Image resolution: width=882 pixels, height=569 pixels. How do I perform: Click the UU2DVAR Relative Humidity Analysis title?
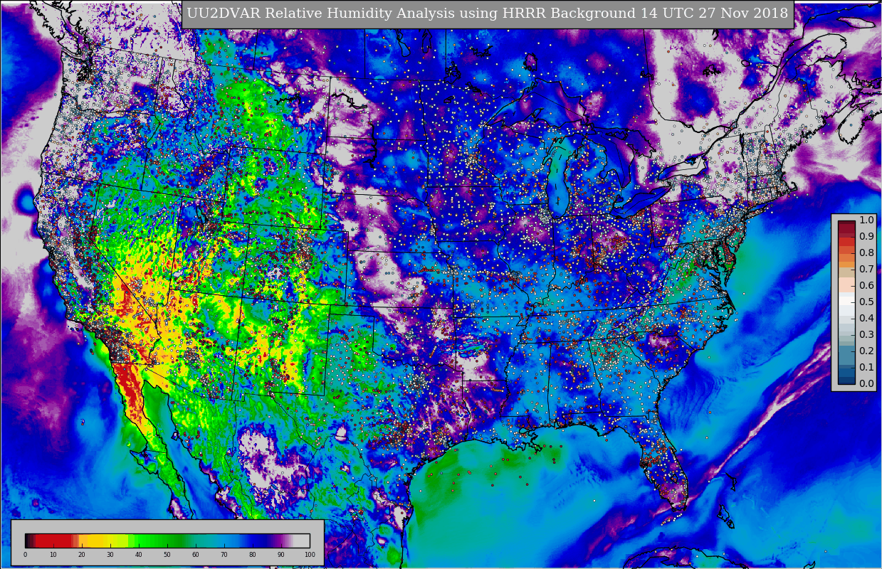[x=488, y=14]
